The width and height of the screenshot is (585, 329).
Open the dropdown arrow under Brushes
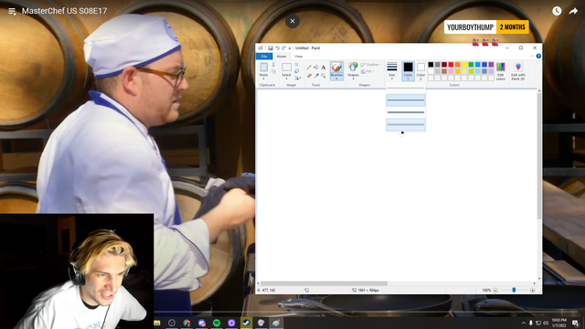pos(336,79)
